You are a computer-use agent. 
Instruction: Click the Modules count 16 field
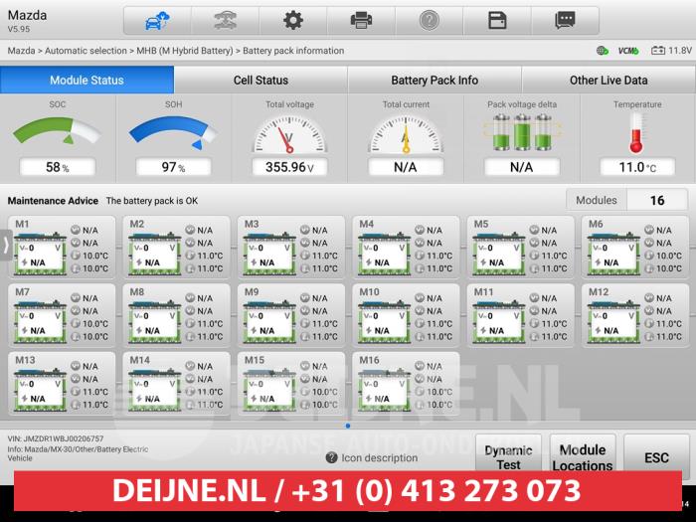[x=657, y=200]
